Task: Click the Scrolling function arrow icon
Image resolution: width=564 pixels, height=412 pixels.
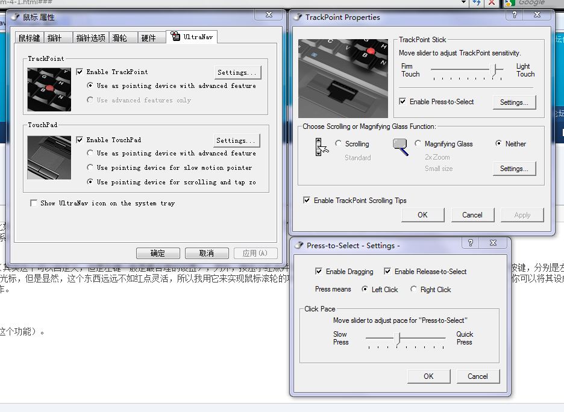Action: 322,147
